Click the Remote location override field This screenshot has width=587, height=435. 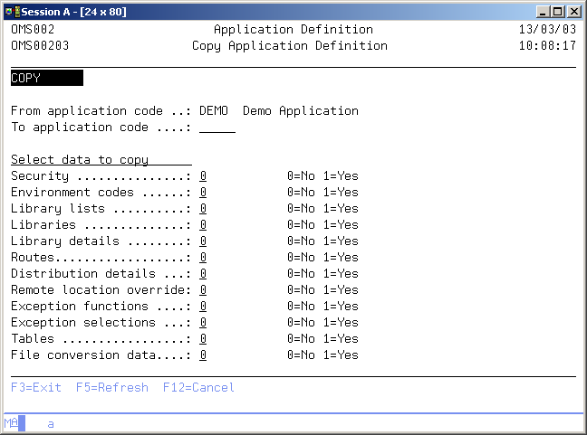point(203,290)
